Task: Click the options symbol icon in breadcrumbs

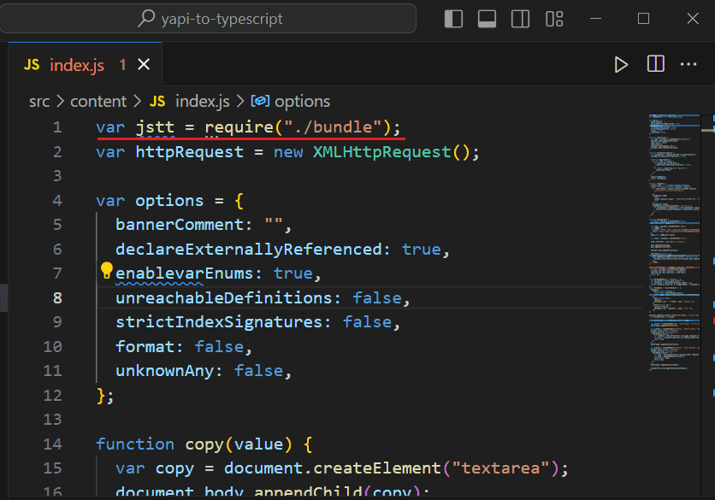Action: click(260, 101)
